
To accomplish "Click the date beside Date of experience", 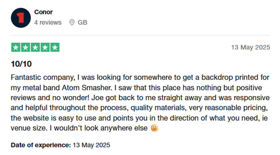I will coord(91,145).
